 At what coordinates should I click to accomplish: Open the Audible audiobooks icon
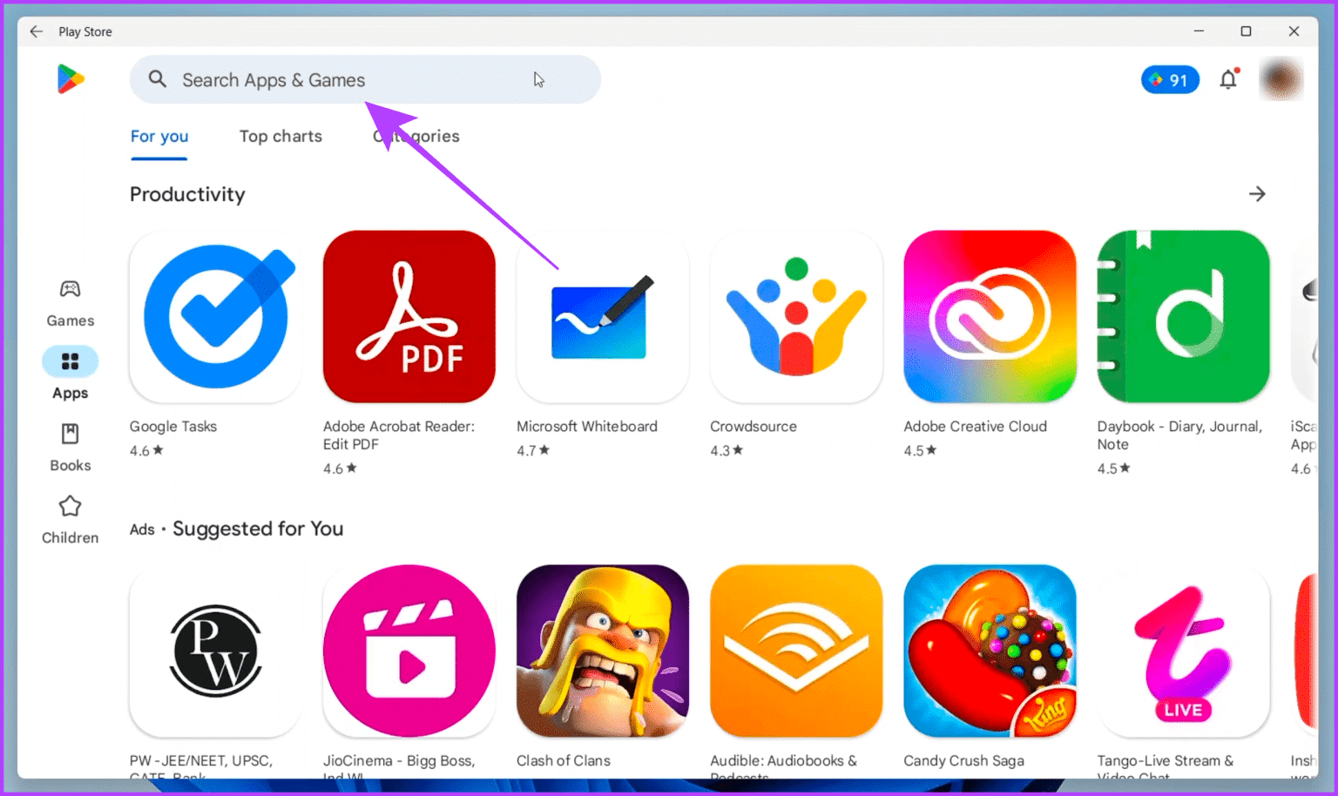coord(796,651)
